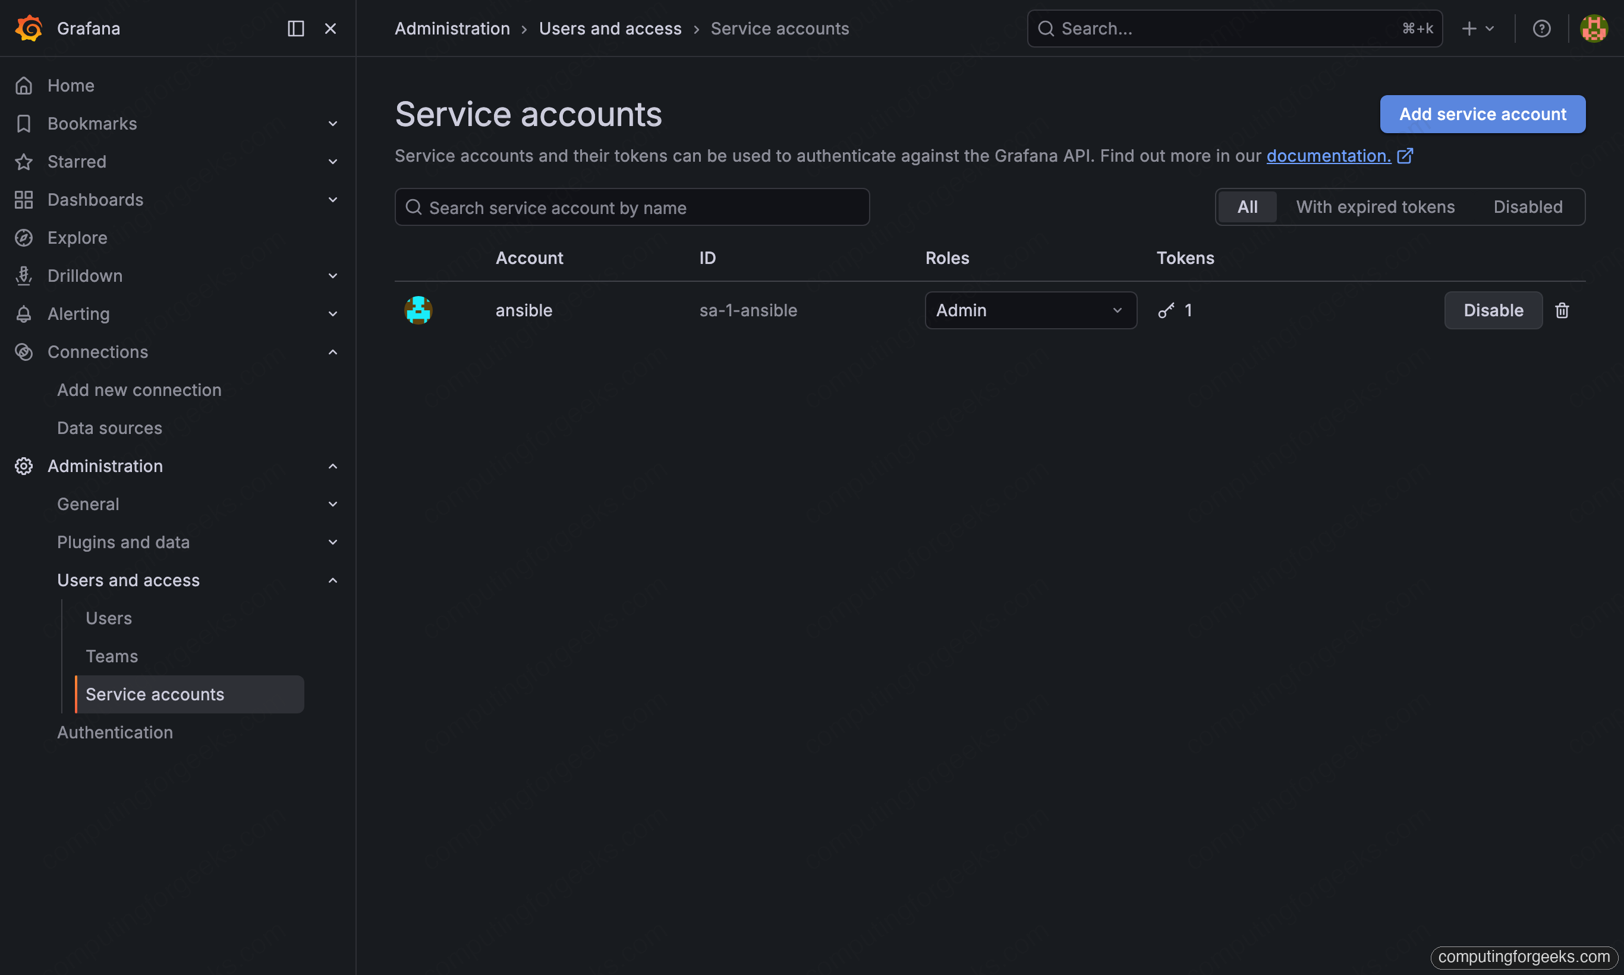The image size is (1624, 975).
Task: Filter by With expired tokens
Action: click(1376, 207)
